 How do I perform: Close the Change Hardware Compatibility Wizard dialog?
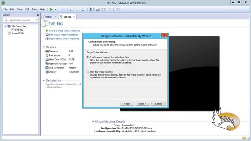pyautogui.click(x=164, y=35)
